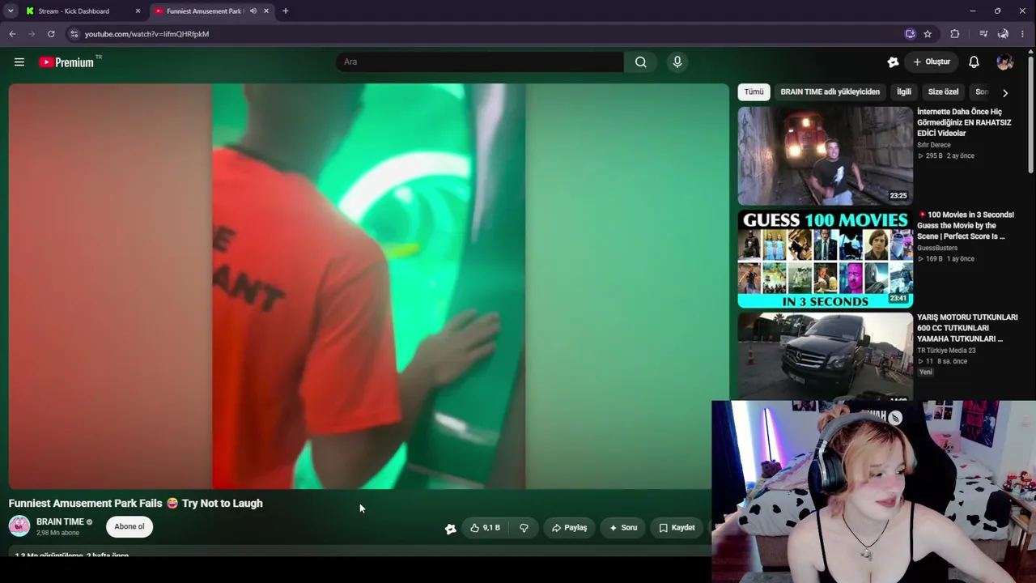Go to YouTube Premium home logo
Screen dimensions: 1036x583
click(x=66, y=62)
